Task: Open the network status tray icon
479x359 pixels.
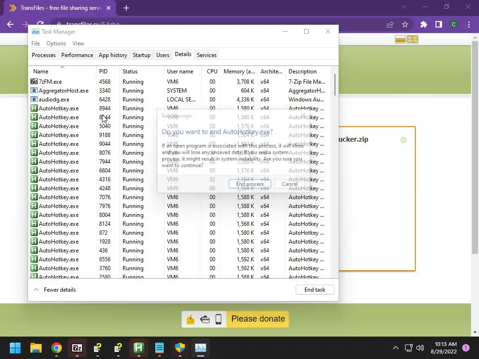Action: pyautogui.click(x=408, y=348)
